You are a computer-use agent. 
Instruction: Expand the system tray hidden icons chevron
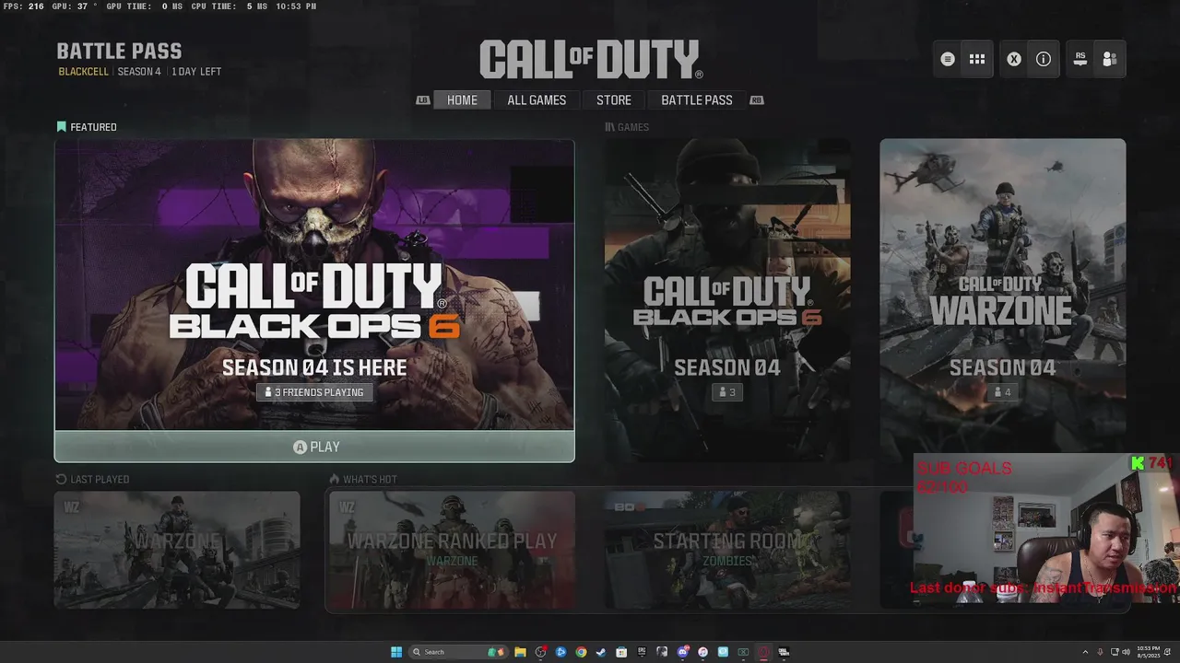click(x=1085, y=652)
